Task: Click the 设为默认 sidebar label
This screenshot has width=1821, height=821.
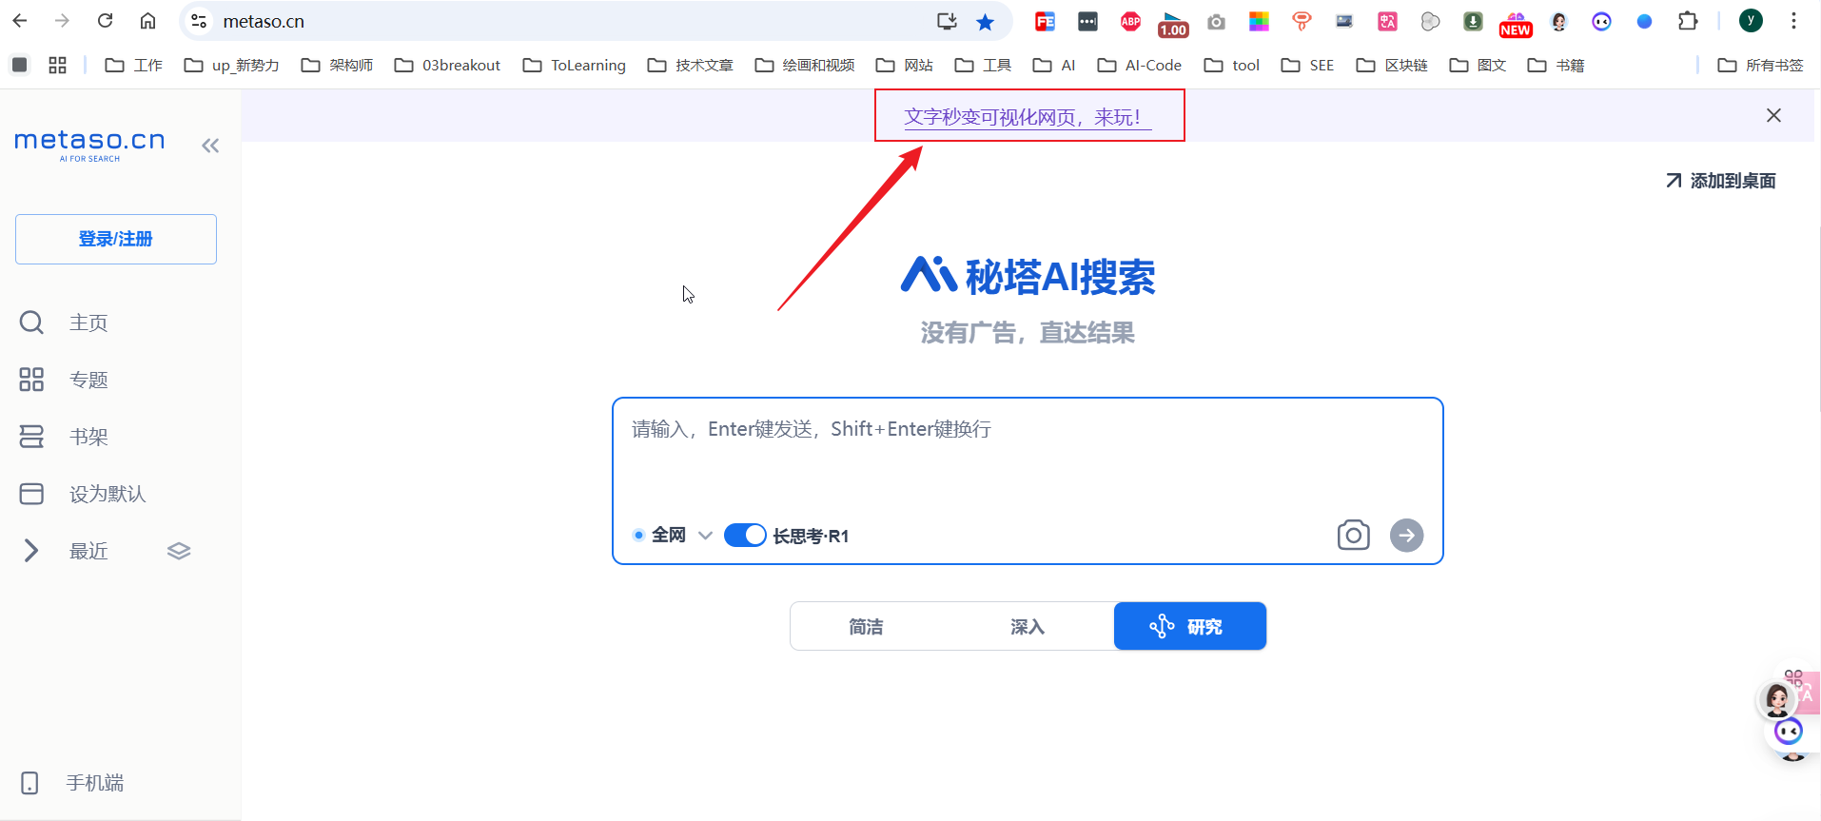Action: tap(108, 494)
